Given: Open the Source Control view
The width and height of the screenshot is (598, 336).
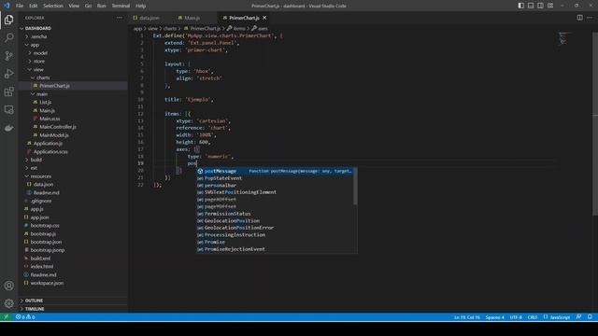Looking at the screenshot, I should click(x=8, y=56).
